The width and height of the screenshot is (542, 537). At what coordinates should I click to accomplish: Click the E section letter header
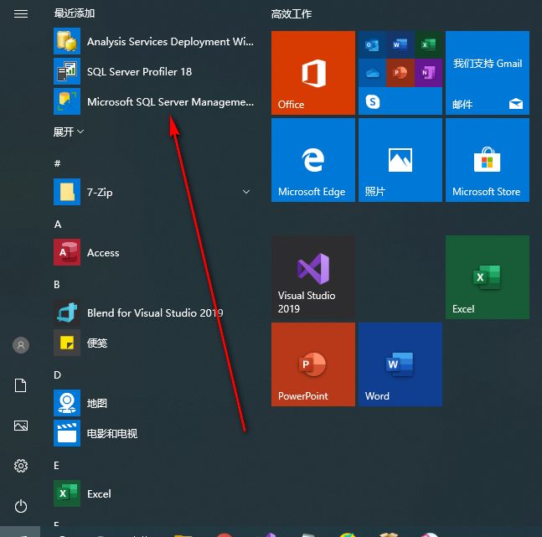(57, 466)
